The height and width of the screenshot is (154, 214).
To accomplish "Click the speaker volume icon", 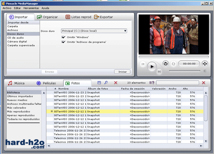I will [205, 71].
